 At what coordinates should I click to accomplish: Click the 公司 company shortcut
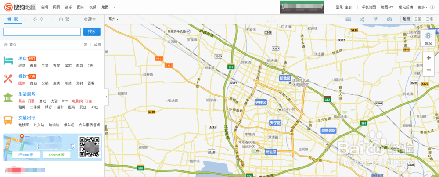(x=97, y=45)
